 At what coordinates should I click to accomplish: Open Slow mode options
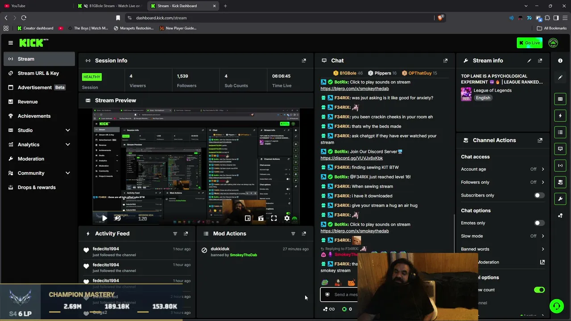[503, 236]
